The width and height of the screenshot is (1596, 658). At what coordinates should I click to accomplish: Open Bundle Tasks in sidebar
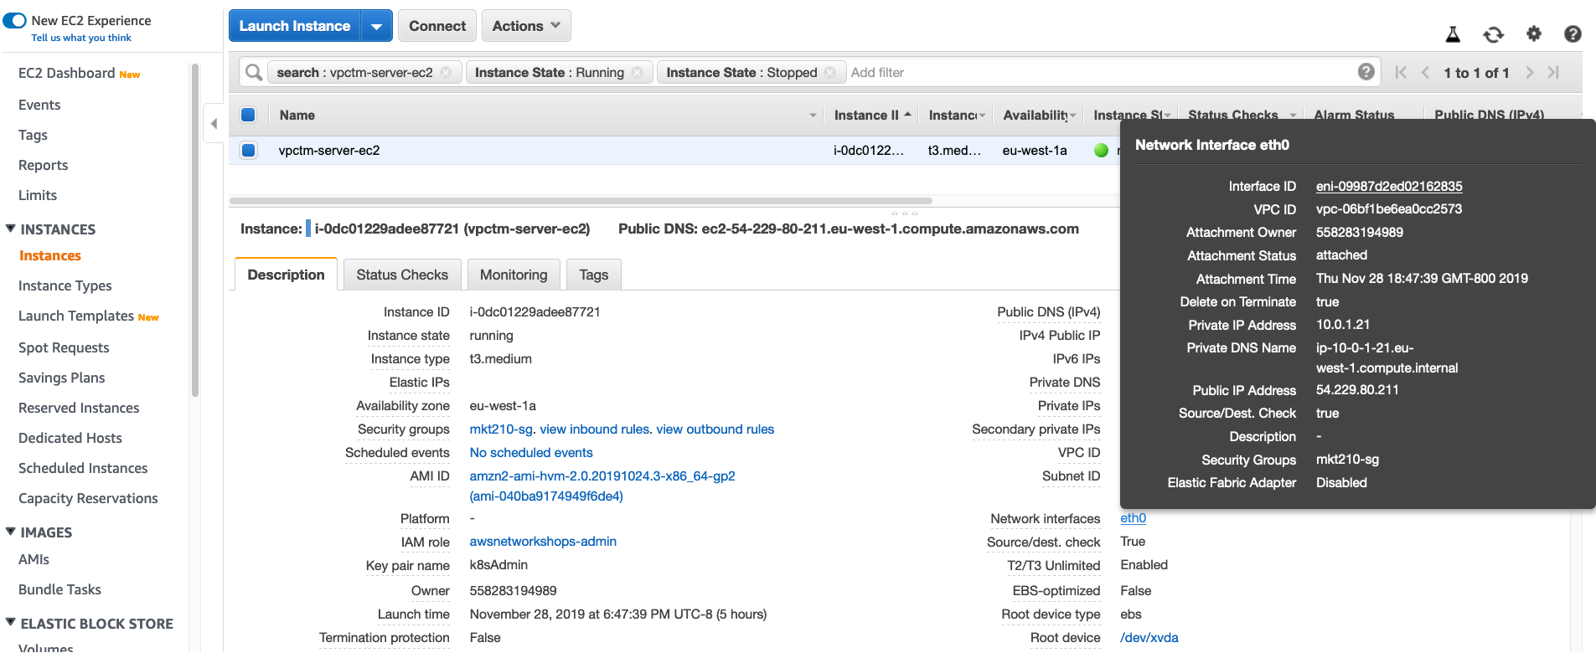pyautogui.click(x=59, y=589)
